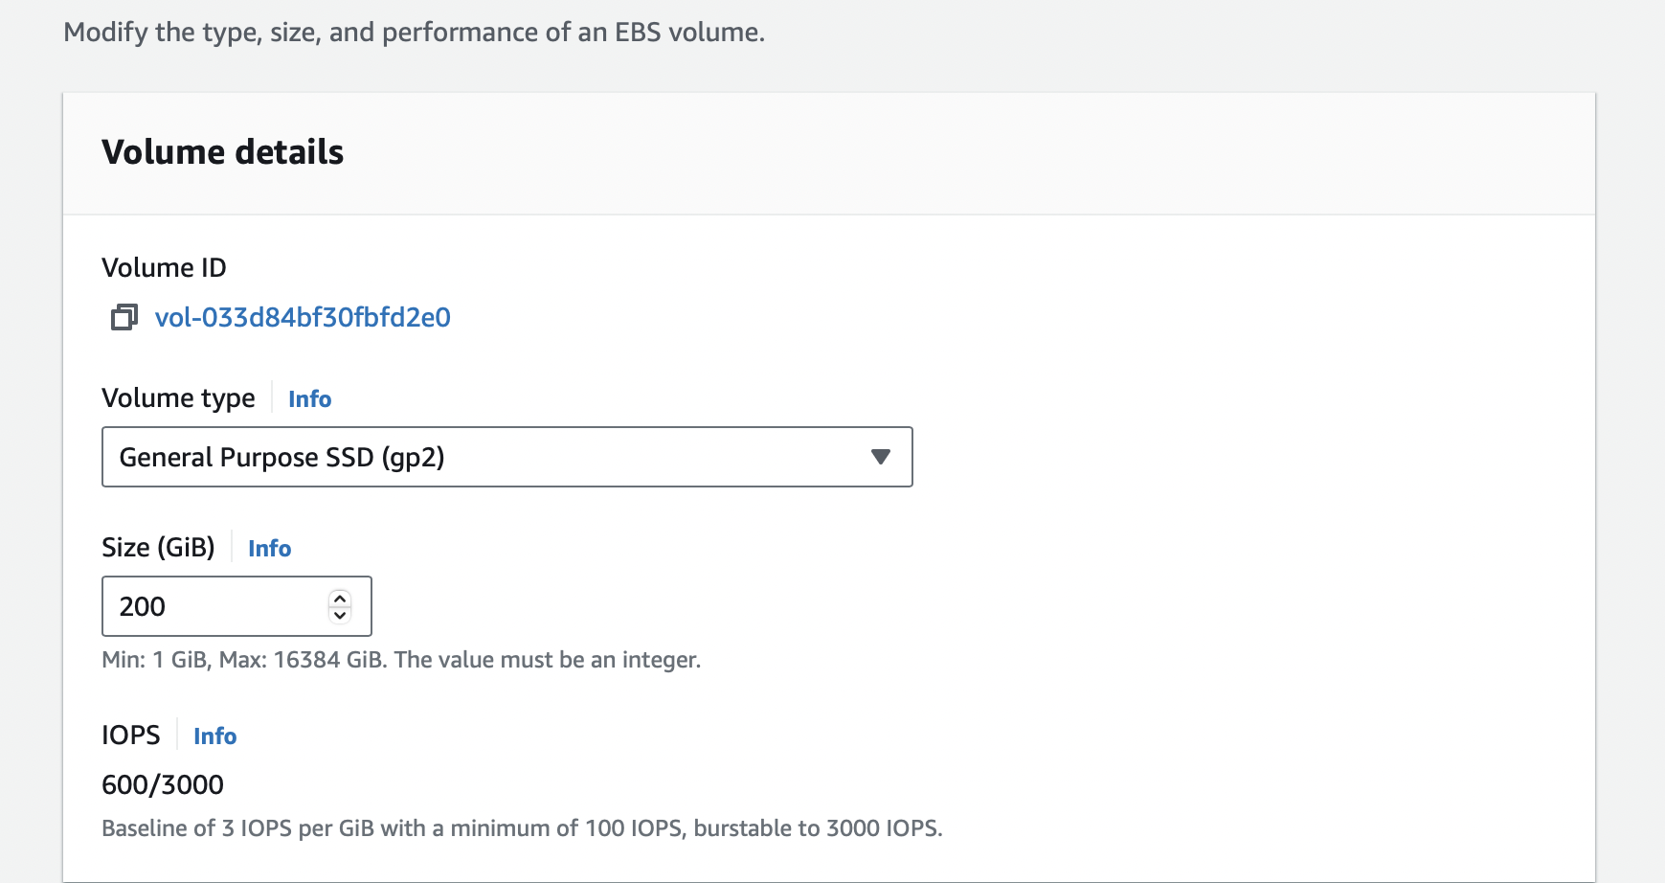The image size is (1665, 883).
Task: Open the vol-033d84bf30fbfd2e0 volume link
Action: pyautogui.click(x=303, y=317)
